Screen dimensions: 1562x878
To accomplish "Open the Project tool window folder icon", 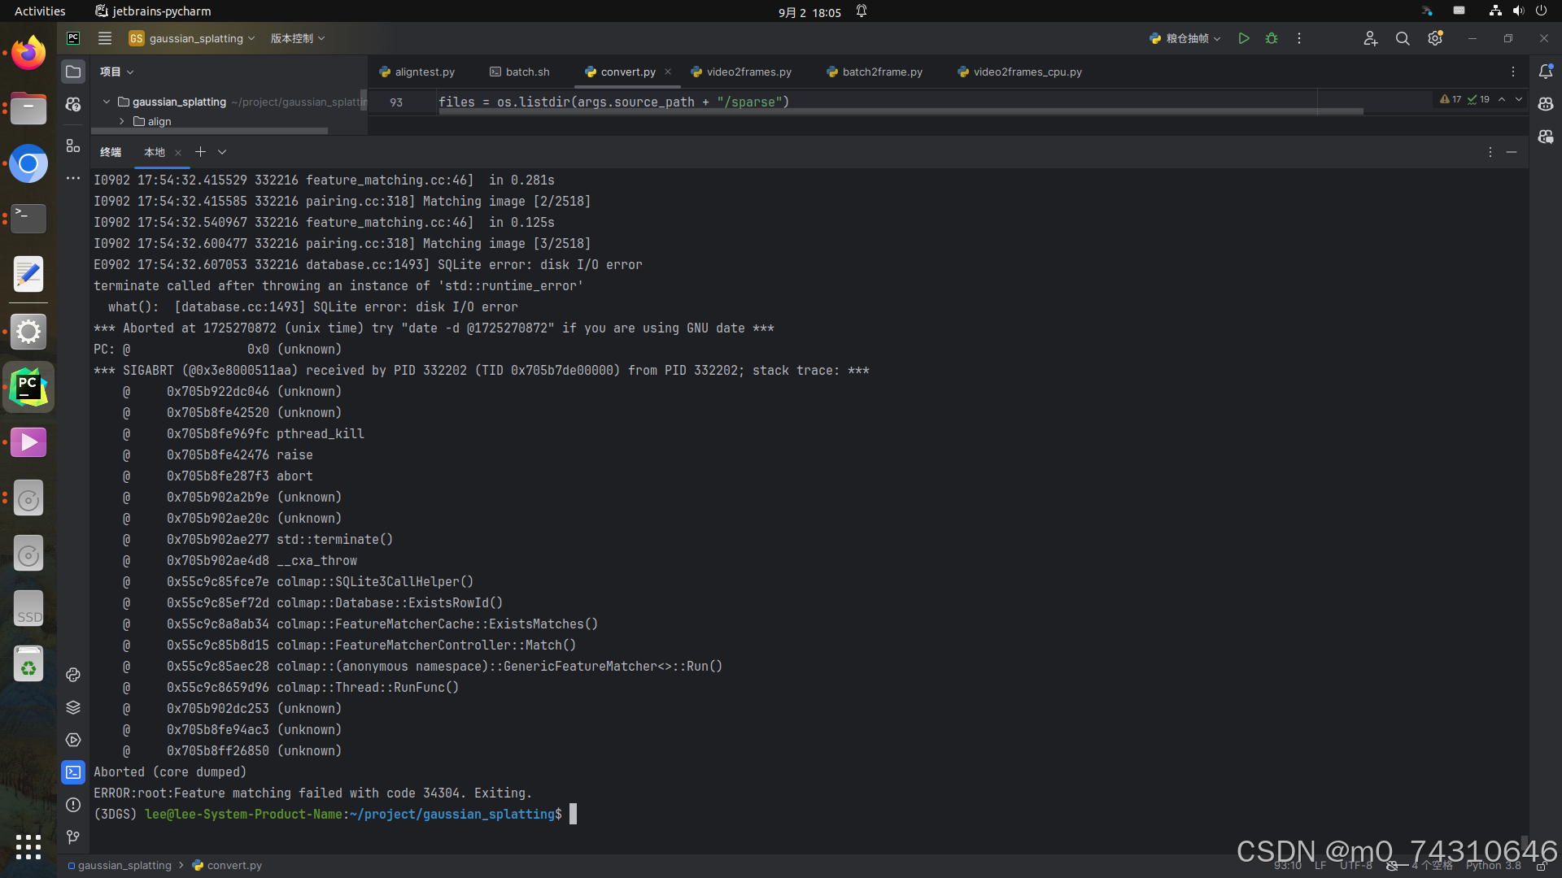I will 73,72.
